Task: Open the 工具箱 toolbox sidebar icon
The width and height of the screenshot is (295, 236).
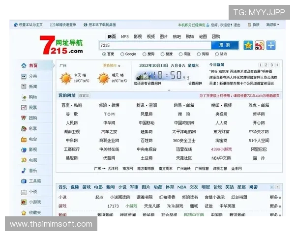Action: tap(24, 181)
